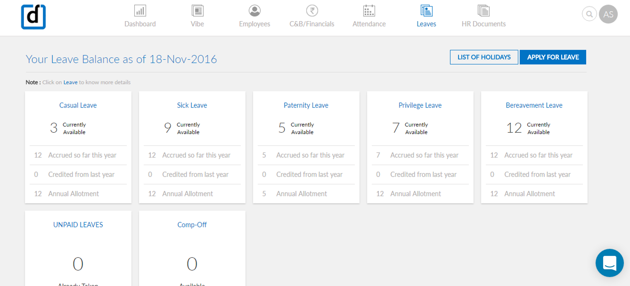View Bereavement Leave details
This screenshot has width=630, height=286.
[x=534, y=105]
